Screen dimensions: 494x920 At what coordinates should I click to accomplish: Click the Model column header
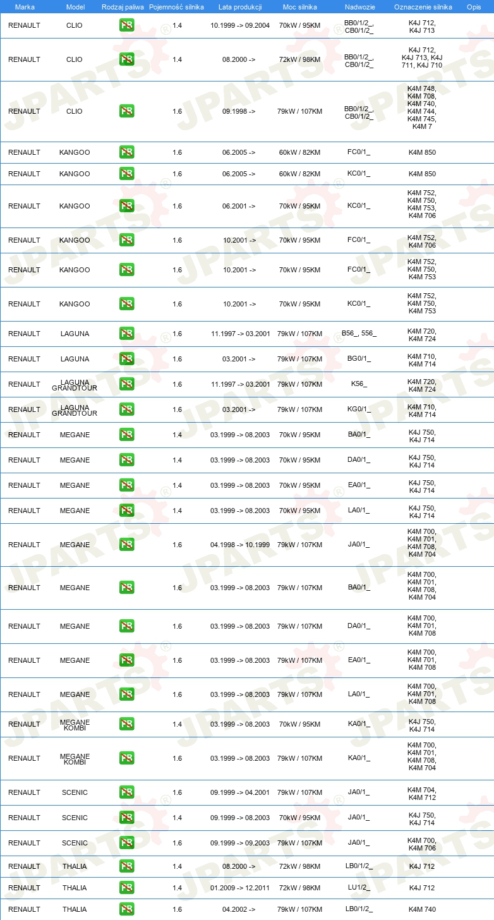75,7
